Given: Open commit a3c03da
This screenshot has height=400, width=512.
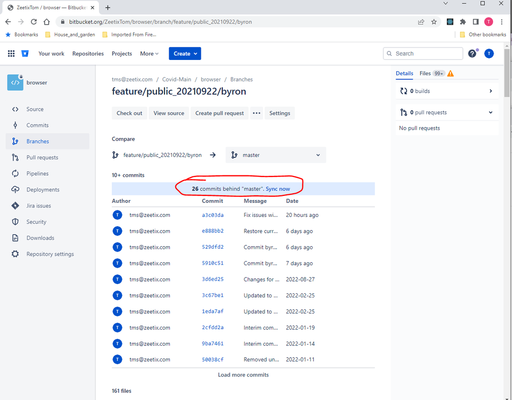Looking at the screenshot, I should pos(213,215).
